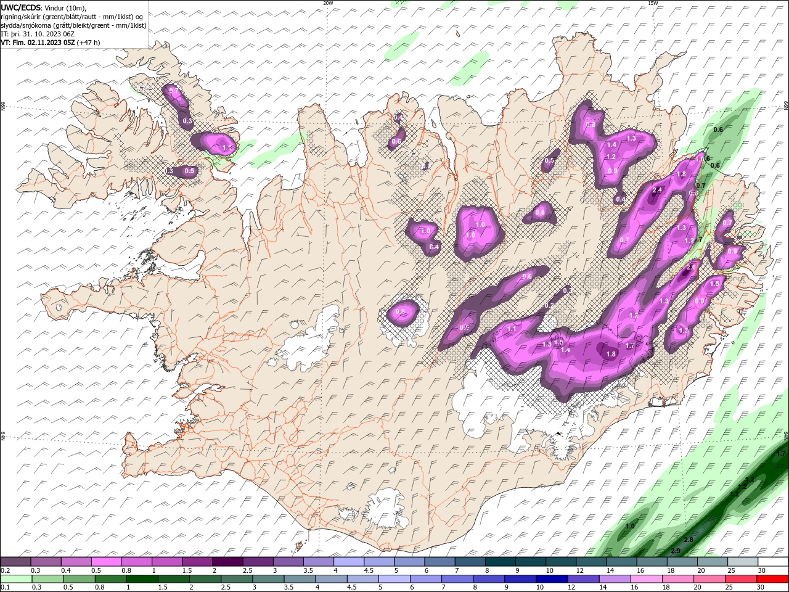
Task: Select the 30 bright red swatch in lower legend row
Action: pyautogui.click(x=772, y=579)
